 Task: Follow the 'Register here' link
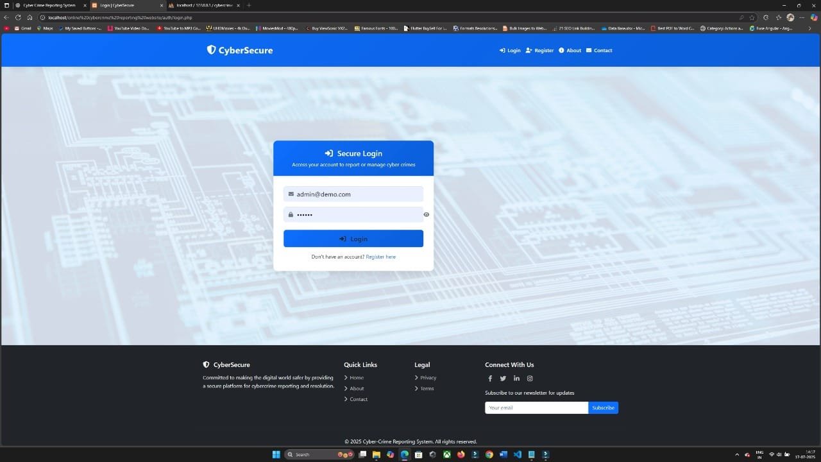[x=380, y=257]
